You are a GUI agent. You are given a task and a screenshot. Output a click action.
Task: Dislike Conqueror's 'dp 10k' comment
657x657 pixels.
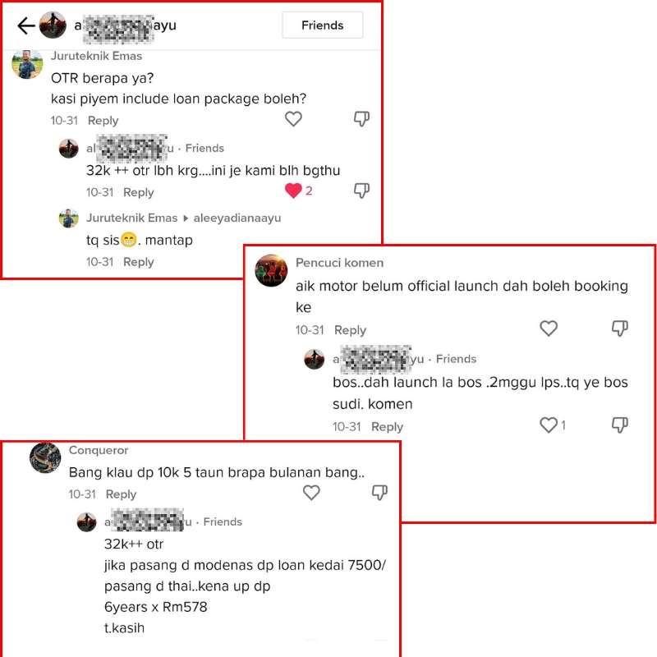click(x=379, y=493)
